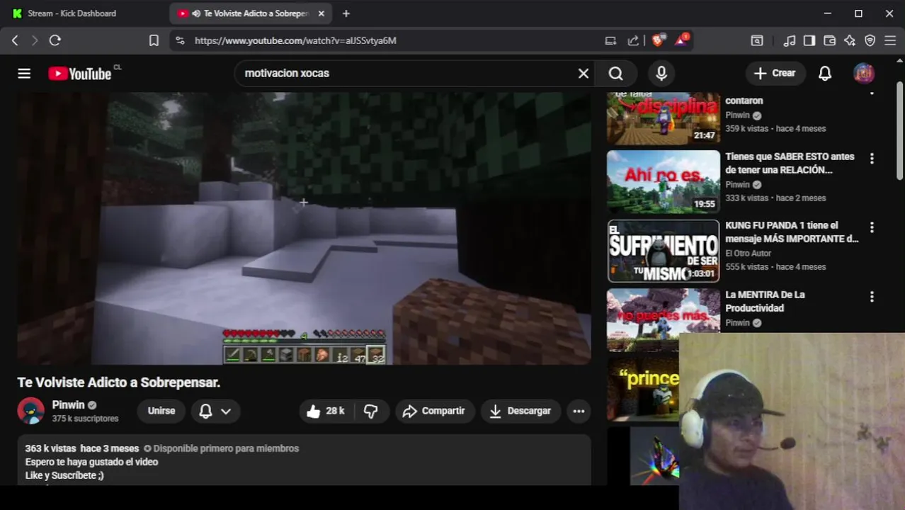Open El Otro Autor channel name
The height and width of the screenshot is (510, 905).
pyautogui.click(x=748, y=253)
